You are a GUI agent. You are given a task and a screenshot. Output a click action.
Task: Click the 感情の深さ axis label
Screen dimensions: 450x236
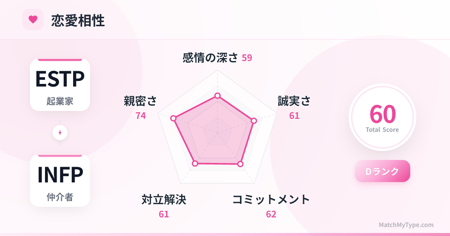[x=210, y=58]
